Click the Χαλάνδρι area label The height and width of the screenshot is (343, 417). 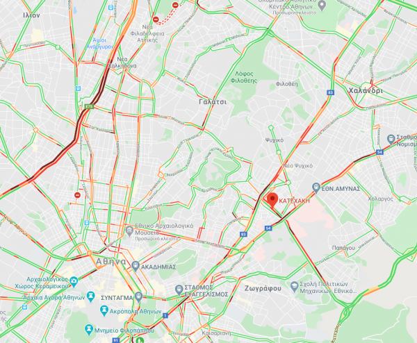pos(366,90)
